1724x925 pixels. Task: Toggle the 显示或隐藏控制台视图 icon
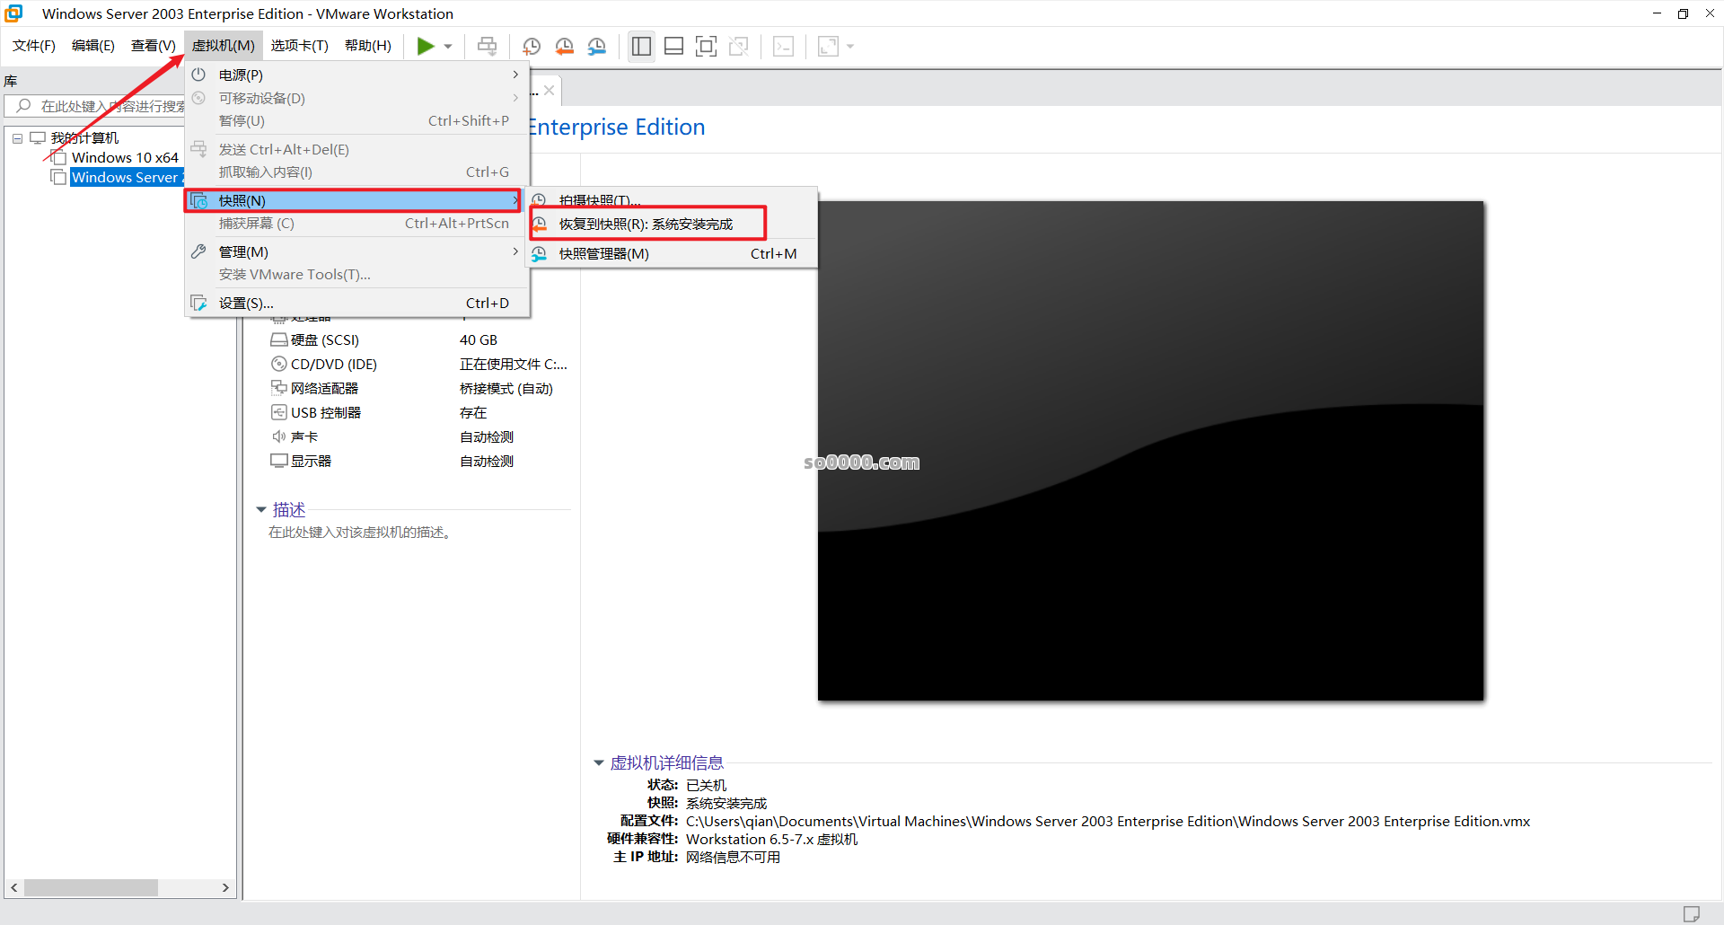[x=783, y=46]
